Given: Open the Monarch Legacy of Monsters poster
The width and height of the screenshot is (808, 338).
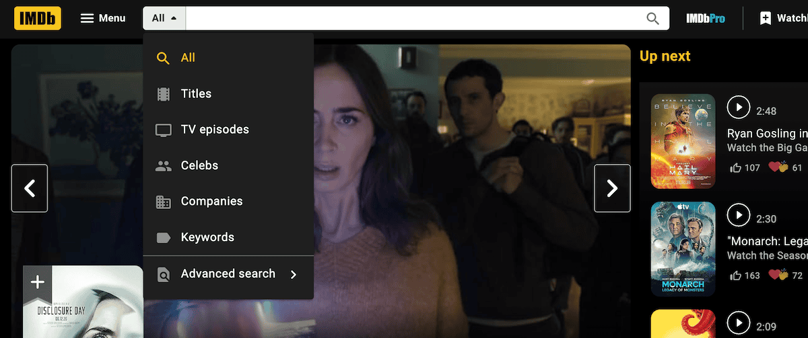Looking at the screenshot, I should click(683, 249).
